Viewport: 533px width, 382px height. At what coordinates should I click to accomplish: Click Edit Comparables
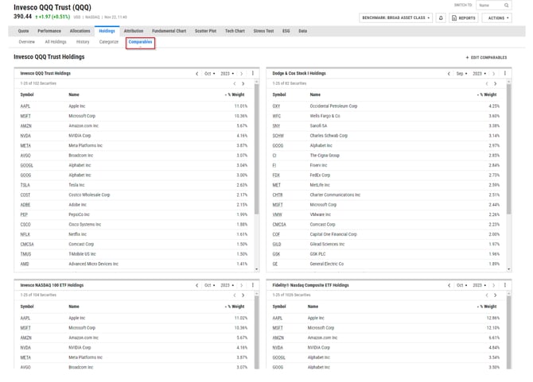click(x=486, y=57)
